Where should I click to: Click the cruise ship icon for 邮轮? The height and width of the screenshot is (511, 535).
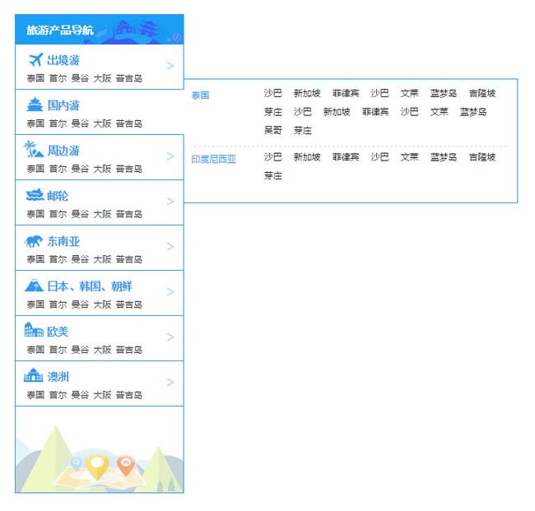pos(35,196)
